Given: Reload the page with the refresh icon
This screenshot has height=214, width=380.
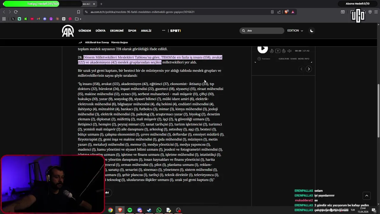Looking at the screenshot, I should coord(16,12).
